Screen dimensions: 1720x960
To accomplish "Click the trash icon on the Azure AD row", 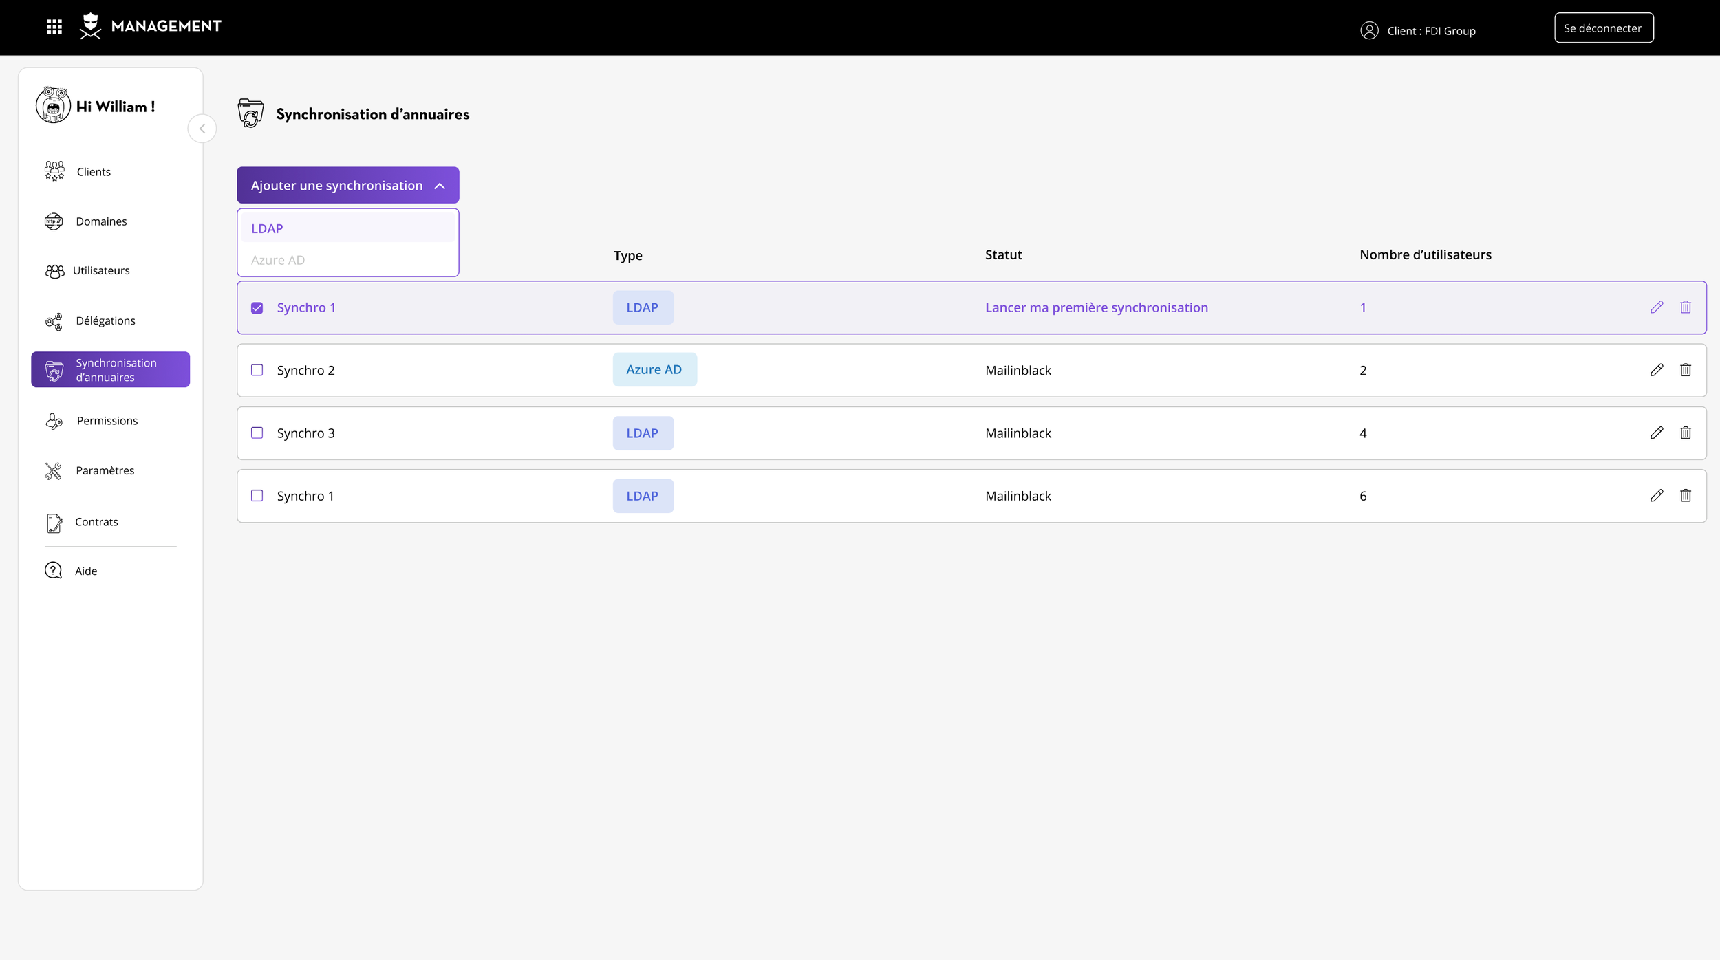I will click(x=1686, y=370).
